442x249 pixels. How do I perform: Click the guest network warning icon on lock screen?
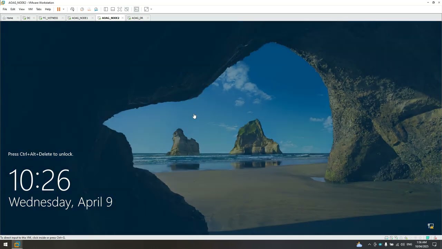(431, 226)
